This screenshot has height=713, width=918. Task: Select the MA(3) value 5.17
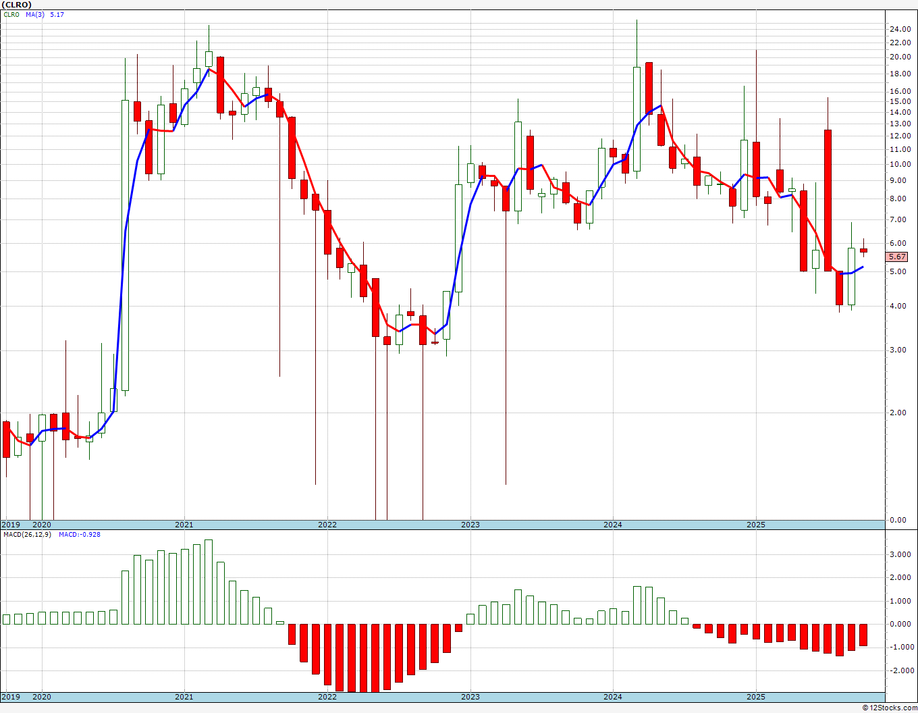[57, 14]
